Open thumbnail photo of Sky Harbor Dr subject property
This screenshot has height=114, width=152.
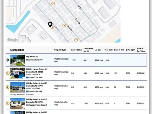tap(17, 60)
